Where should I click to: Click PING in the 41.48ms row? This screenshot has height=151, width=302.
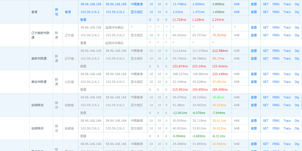click(x=276, y=105)
